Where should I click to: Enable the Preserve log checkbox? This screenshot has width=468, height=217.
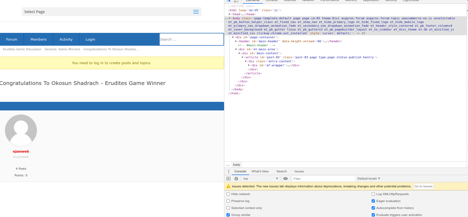coord(228,201)
